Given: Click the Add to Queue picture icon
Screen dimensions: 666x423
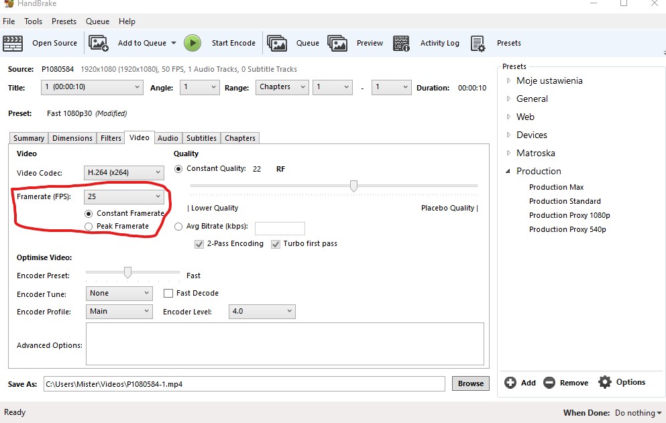Looking at the screenshot, I should (x=98, y=44).
